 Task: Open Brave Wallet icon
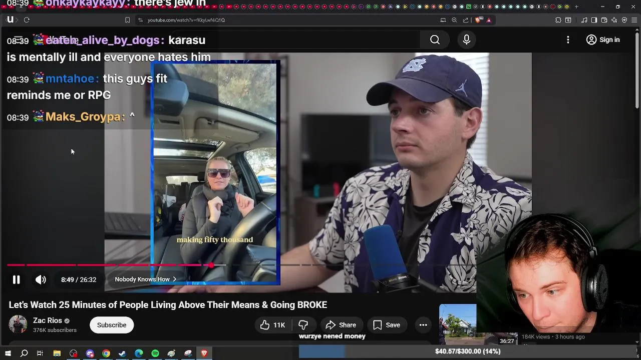point(604,20)
